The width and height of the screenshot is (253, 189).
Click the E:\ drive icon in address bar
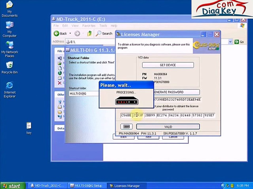click(x=68, y=42)
